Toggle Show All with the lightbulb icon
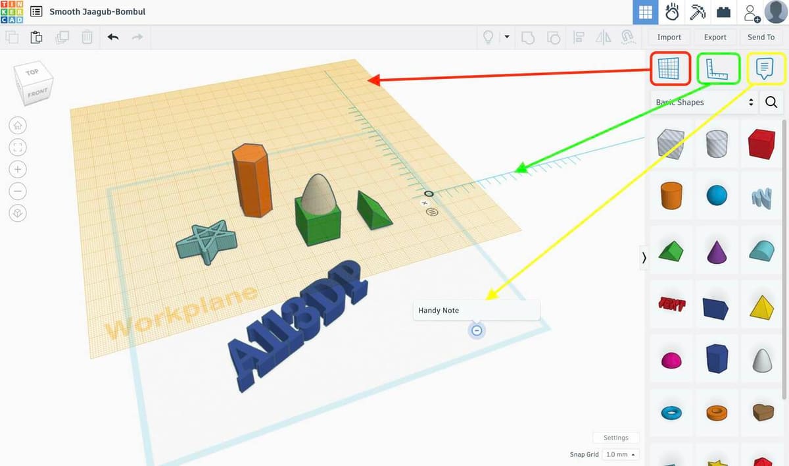The width and height of the screenshot is (789, 466). point(488,37)
